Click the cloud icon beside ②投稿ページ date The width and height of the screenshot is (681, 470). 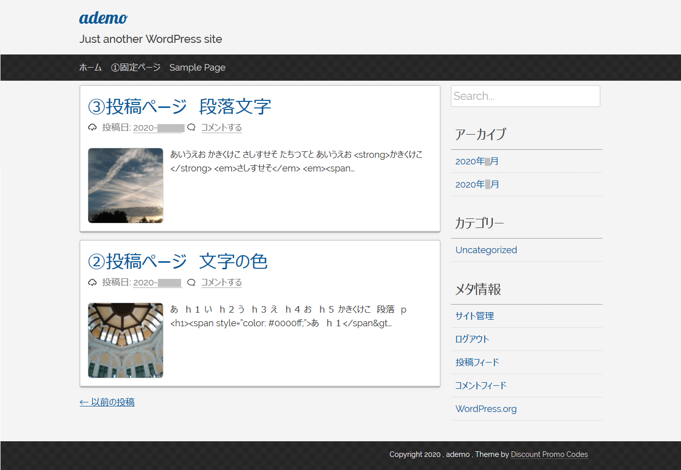click(x=92, y=282)
